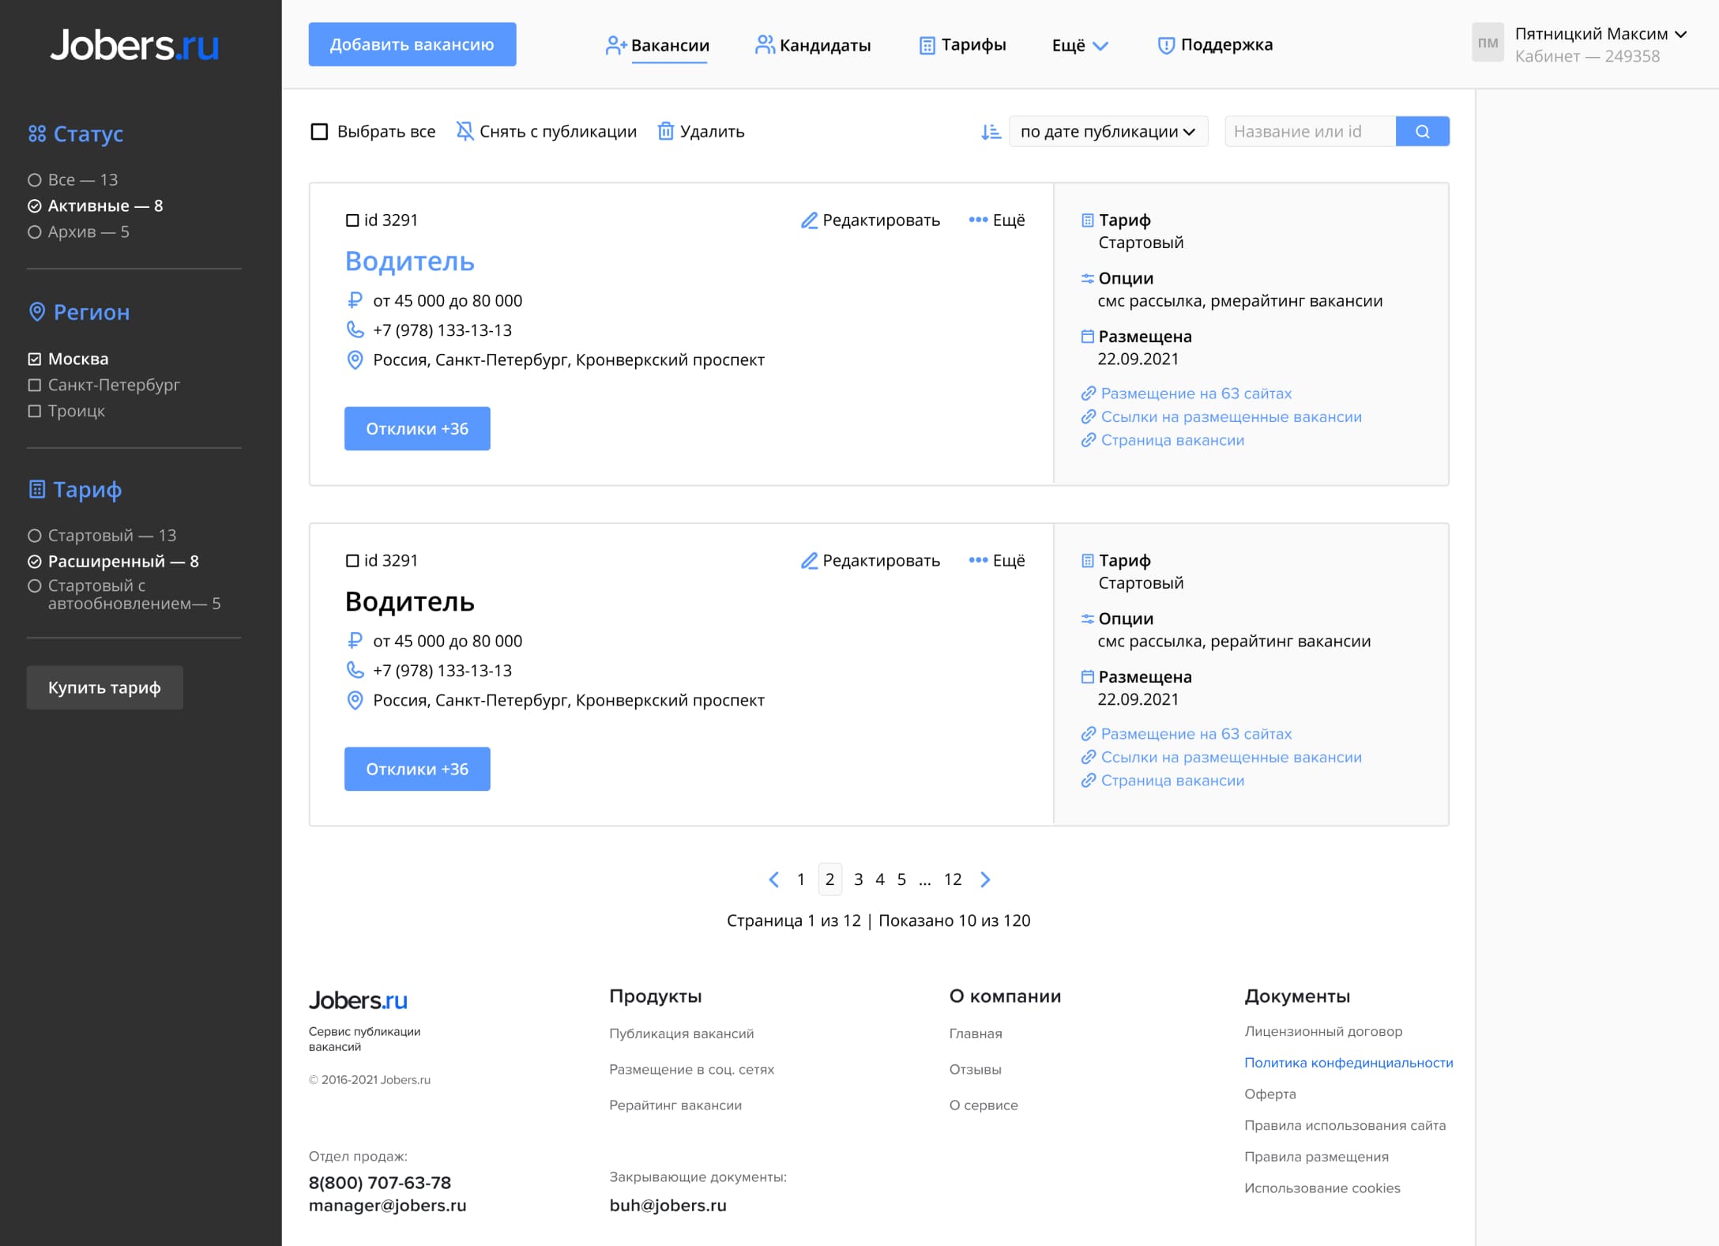This screenshot has height=1246, width=1719.
Task: Open the Ещё menu on the second vacancy card
Action: (x=999, y=560)
